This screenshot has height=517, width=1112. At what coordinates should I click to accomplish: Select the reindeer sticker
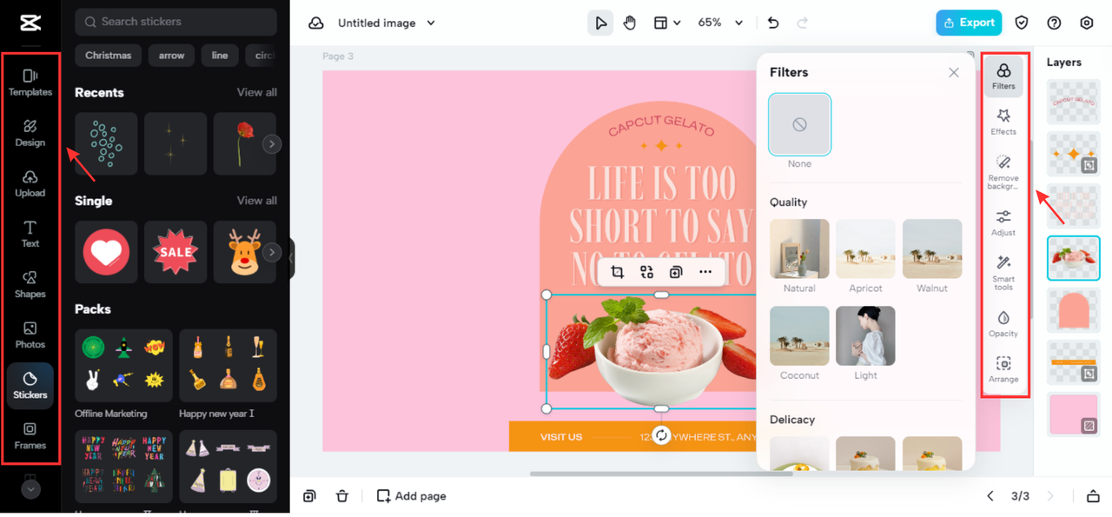coord(245,252)
